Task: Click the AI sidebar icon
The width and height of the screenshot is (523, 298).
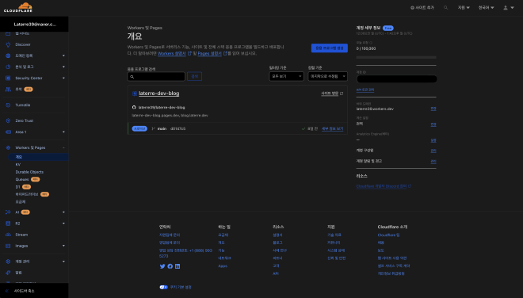Action: point(8,212)
